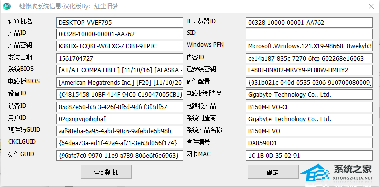Click the 产品密钥 field K3KHX-TCQKF
The width and height of the screenshot is (380, 187).
120,46
